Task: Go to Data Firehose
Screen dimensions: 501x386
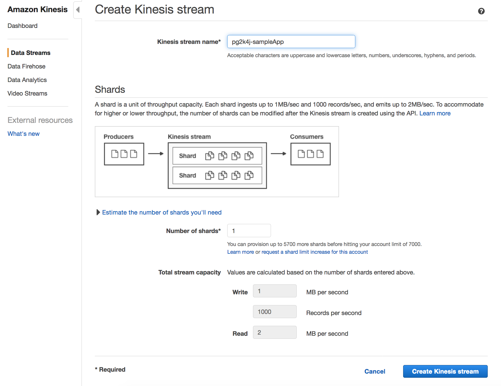Action: (x=27, y=66)
